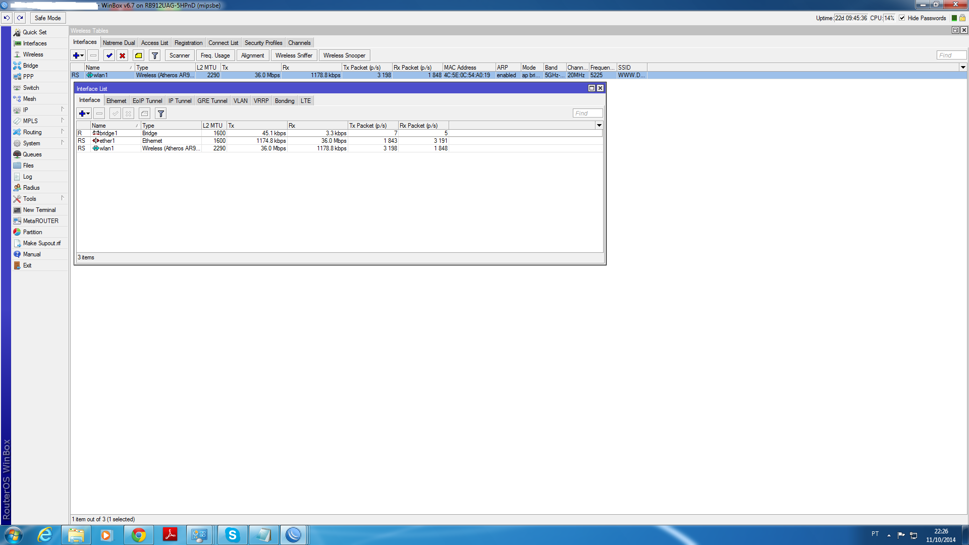Click the Scanner tool in wireless toolbar

point(179,55)
